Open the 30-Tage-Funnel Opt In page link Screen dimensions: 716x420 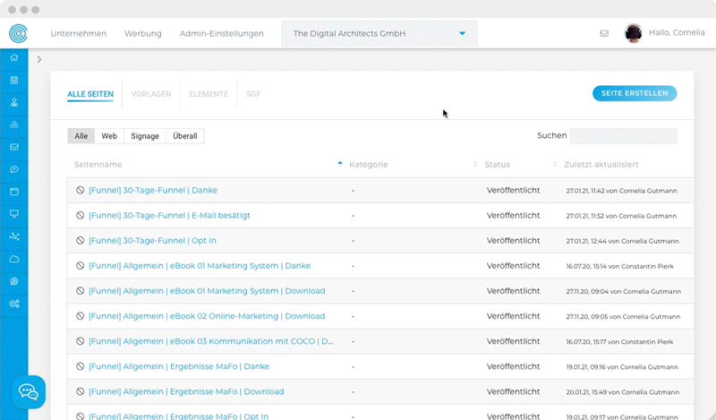152,240
